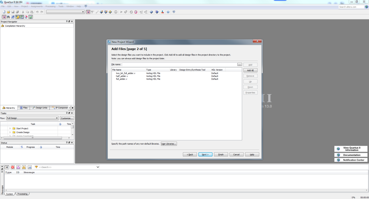Viewport: 369px width, 199px height.
Task: Switch to the Hierarchy tab
Action: point(9,108)
